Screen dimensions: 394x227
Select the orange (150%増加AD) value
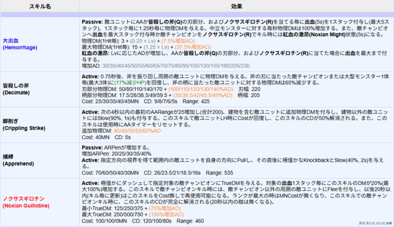167,215
